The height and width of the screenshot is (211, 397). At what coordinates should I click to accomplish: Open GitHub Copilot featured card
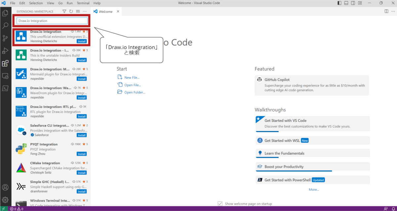click(x=312, y=85)
